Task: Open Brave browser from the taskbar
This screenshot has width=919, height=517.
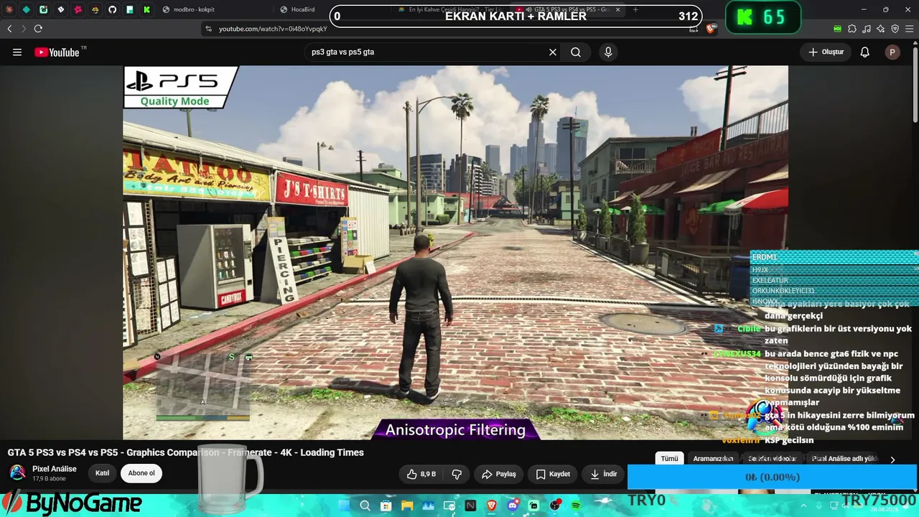Action: tap(492, 506)
